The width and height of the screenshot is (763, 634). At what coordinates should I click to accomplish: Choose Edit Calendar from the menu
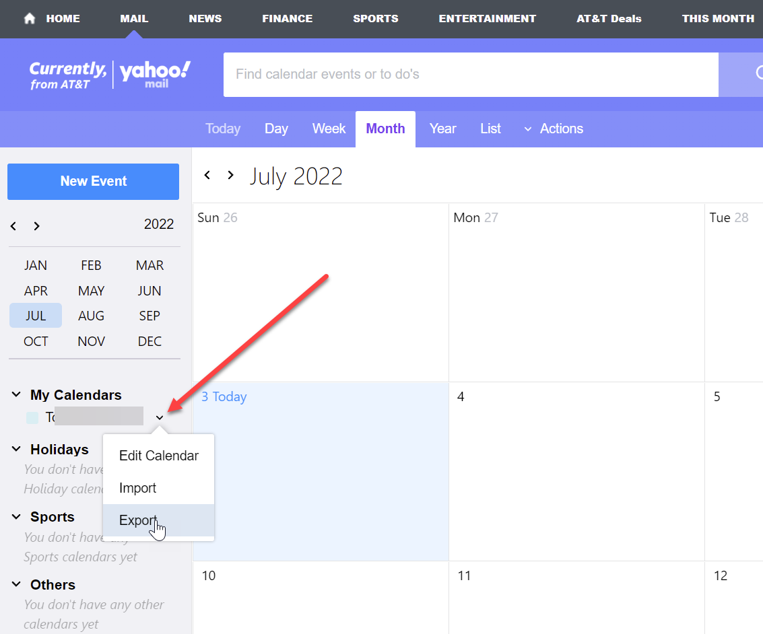pos(159,456)
